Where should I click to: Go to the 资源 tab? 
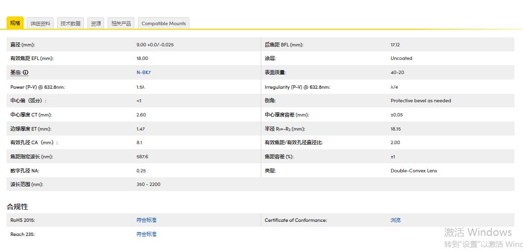click(x=96, y=24)
